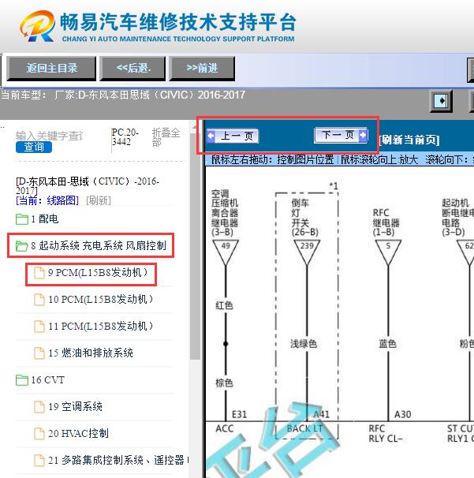Go to previous page with 上一页

(233, 136)
